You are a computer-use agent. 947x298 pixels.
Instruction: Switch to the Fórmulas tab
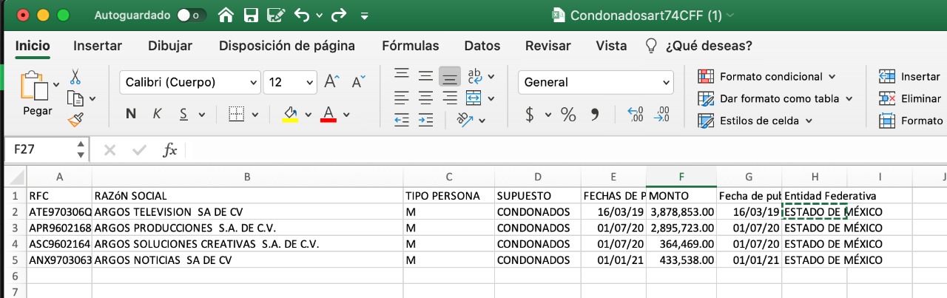(x=410, y=46)
